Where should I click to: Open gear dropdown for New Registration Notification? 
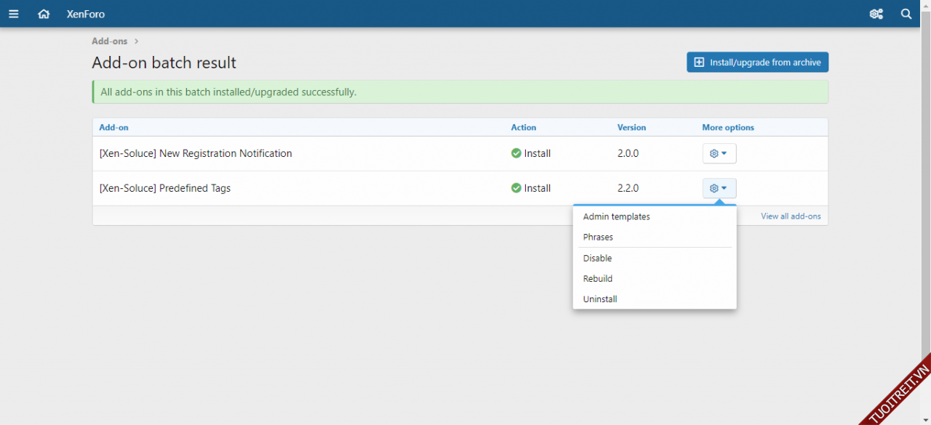tap(719, 153)
